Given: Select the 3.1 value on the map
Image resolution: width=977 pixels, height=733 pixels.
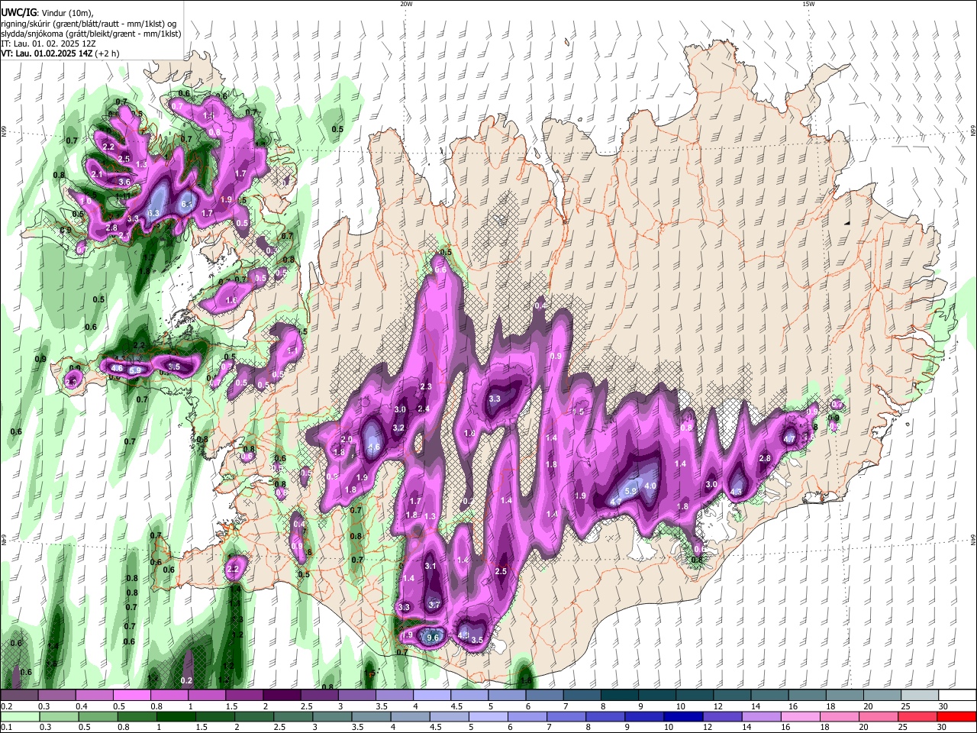Looking at the screenshot, I should click(x=430, y=566).
